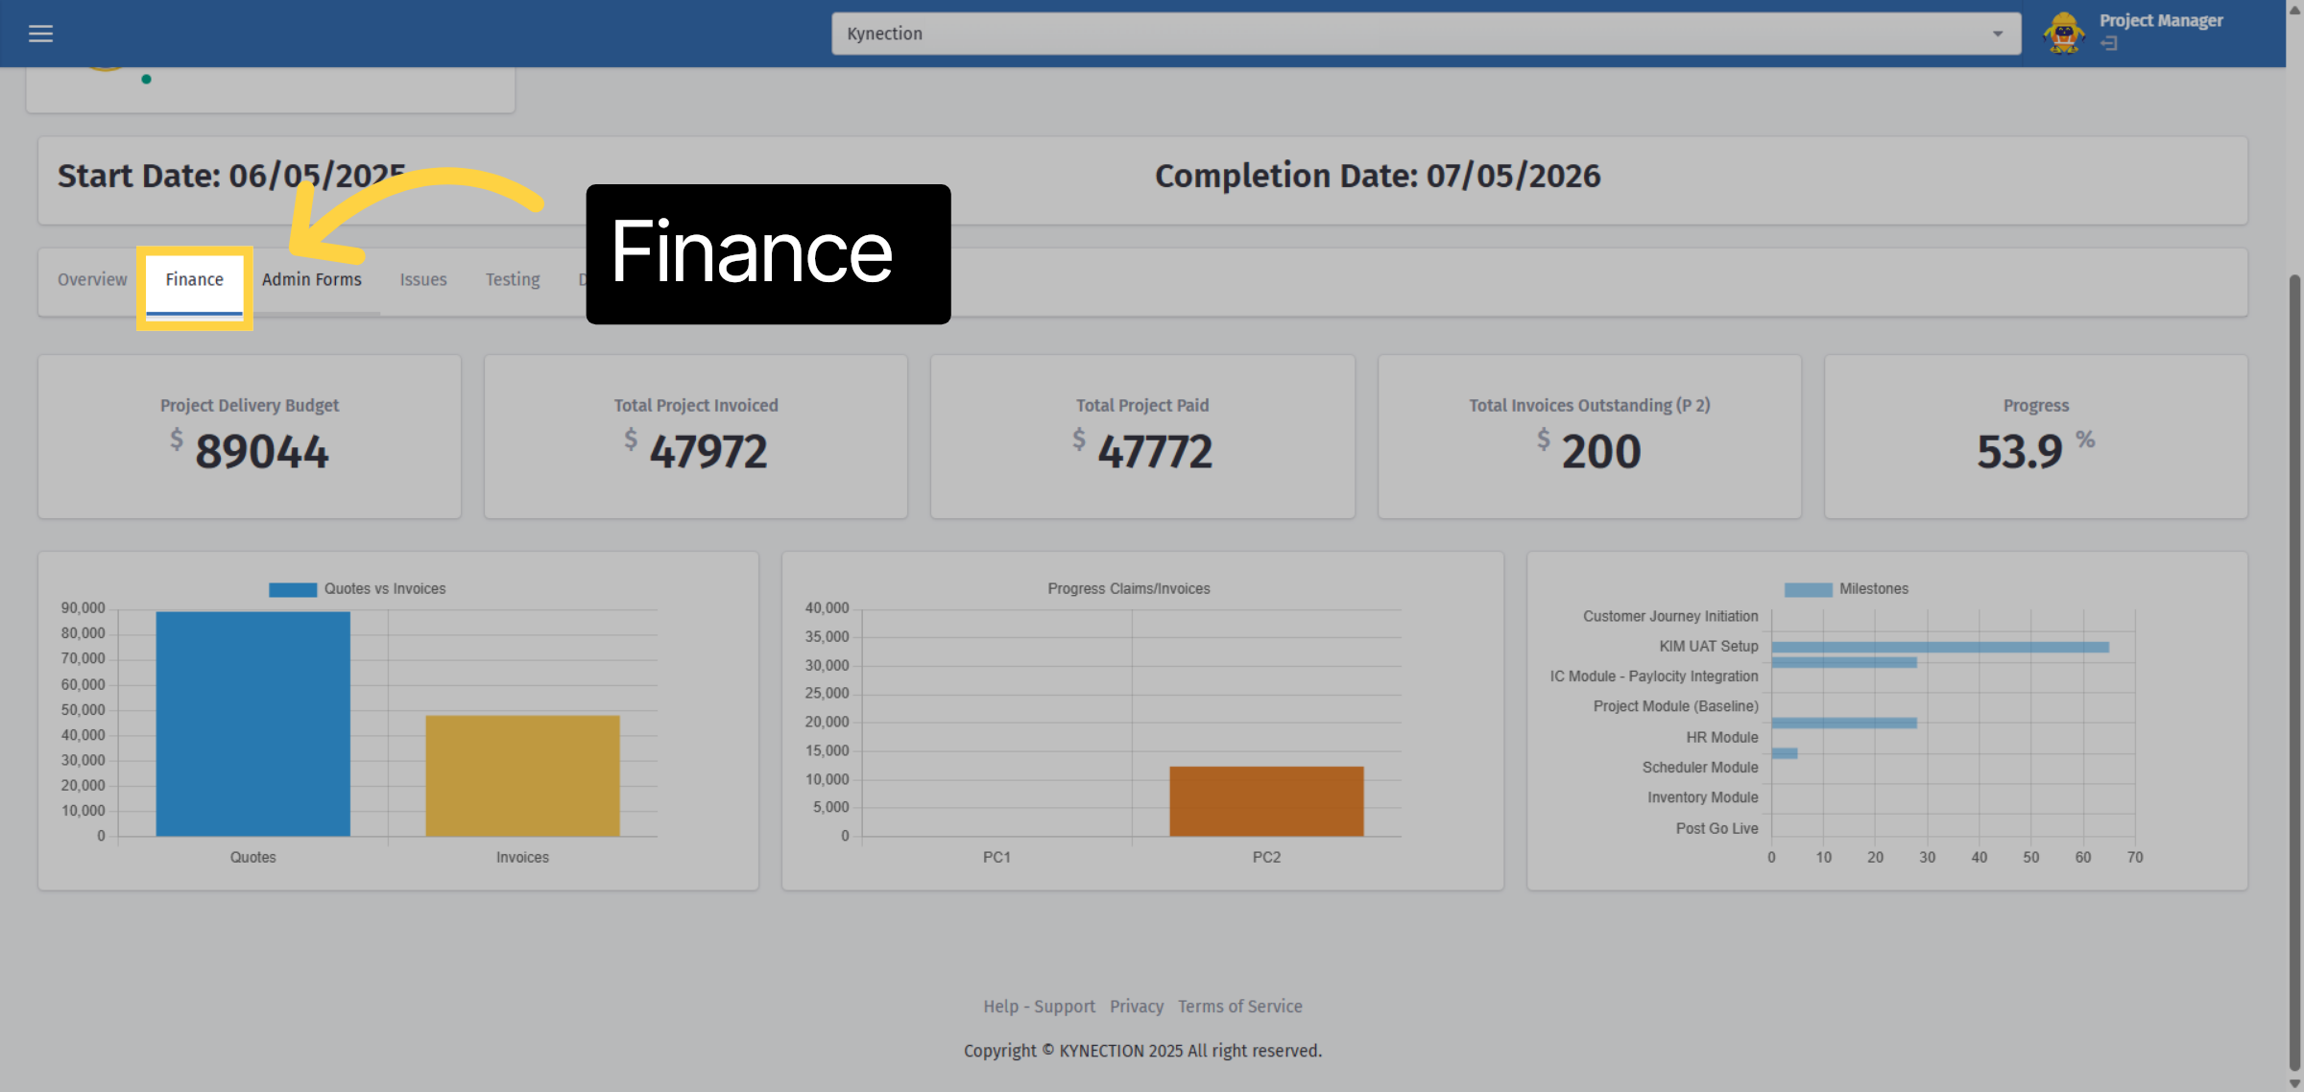The height and width of the screenshot is (1092, 2304).
Task: Expand the Kynection project dropdown arrow
Action: click(x=1997, y=34)
